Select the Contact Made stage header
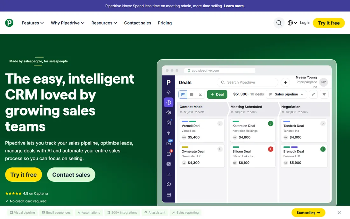Screen dimensions: 350x219 202,109
